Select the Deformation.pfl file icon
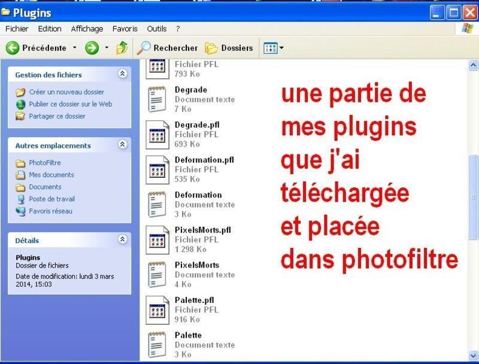Screen dimensions: 479x364 pos(157,170)
